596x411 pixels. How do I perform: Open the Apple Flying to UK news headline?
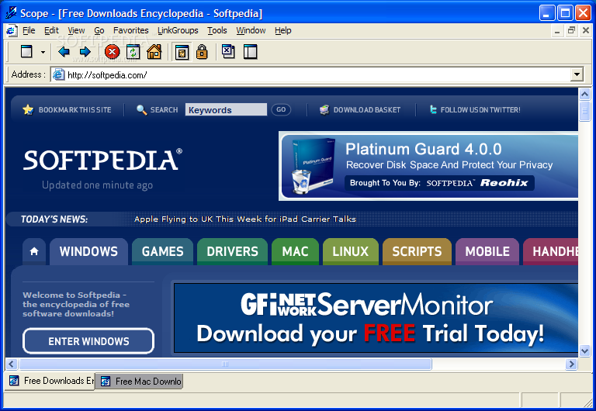pos(244,219)
